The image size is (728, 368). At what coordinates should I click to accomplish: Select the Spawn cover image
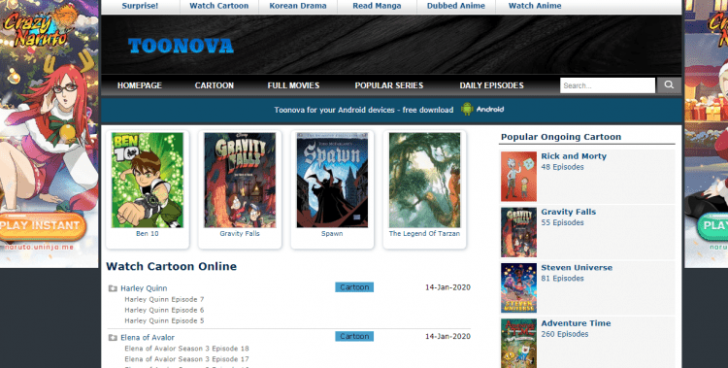point(332,181)
